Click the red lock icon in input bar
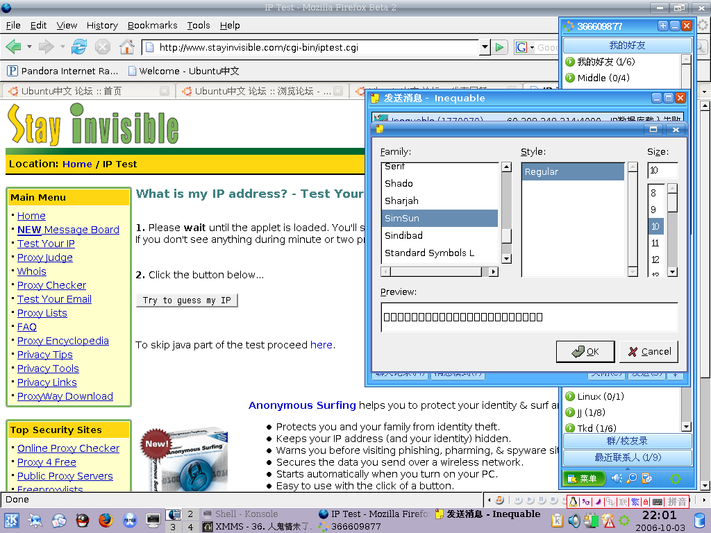The height and width of the screenshot is (533, 711). tap(646, 502)
